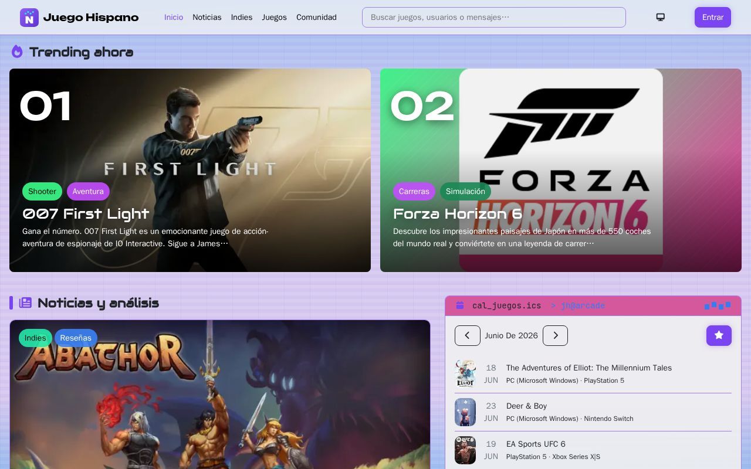Click the star favorites button in calendar
Viewport: 751px width, 469px height.
pyautogui.click(x=719, y=335)
